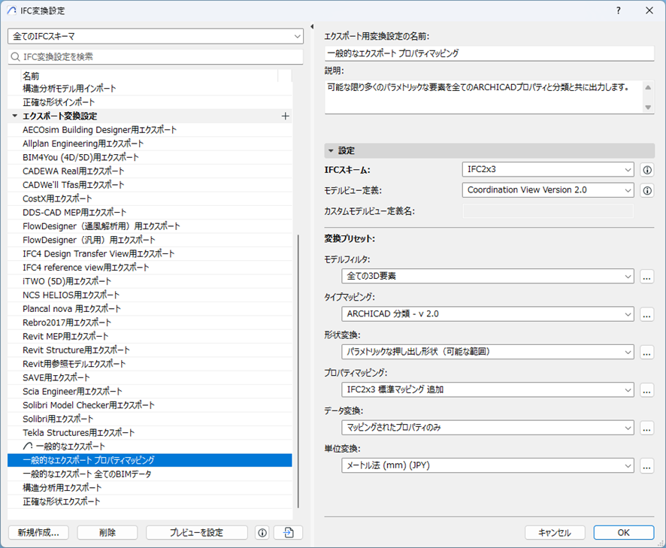Select FlowDesigner（通風解析用）用エクスポート
The height and width of the screenshot is (548, 666).
coord(150,226)
